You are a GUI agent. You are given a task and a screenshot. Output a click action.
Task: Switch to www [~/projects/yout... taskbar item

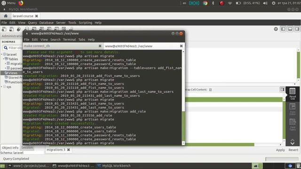point(28,166)
